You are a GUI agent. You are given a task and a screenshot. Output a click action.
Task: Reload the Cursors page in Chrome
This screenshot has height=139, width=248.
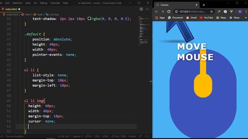tap(169, 12)
